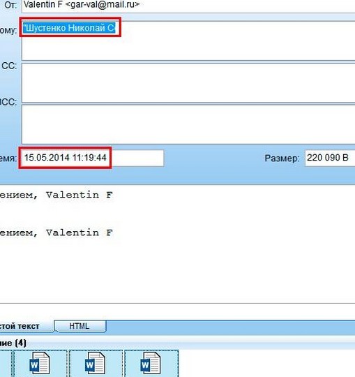Click the 'Размер:' label
The height and width of the screenshot is (377, 355).
(x=282, y=158)
